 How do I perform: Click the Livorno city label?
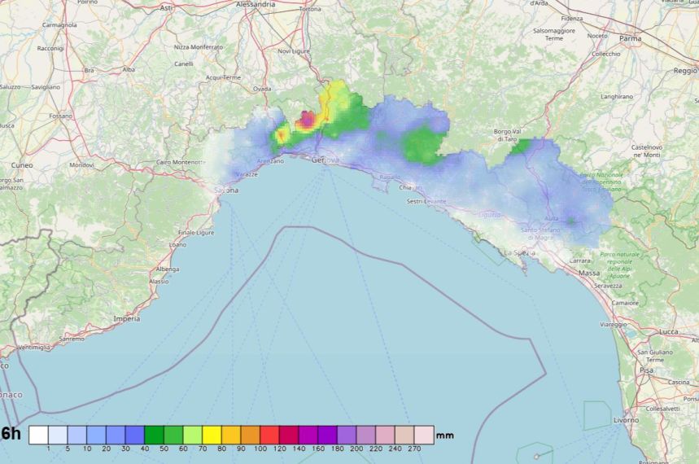coord(647,420)
